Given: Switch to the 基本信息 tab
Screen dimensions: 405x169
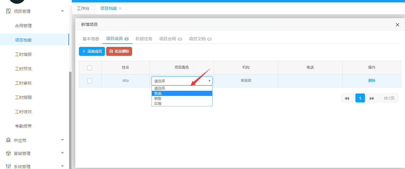Looking at the screenshot, I should coord(91,39).
